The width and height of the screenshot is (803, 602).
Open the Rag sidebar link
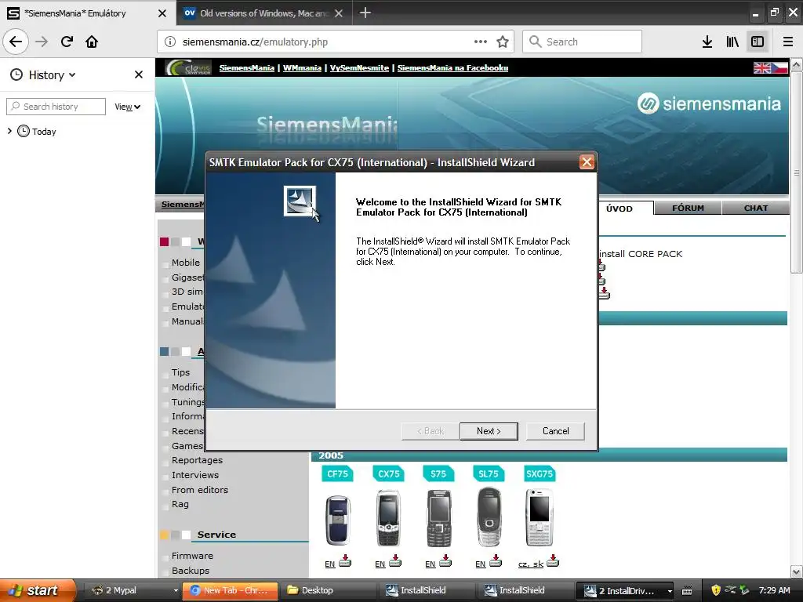click(180, 504)
